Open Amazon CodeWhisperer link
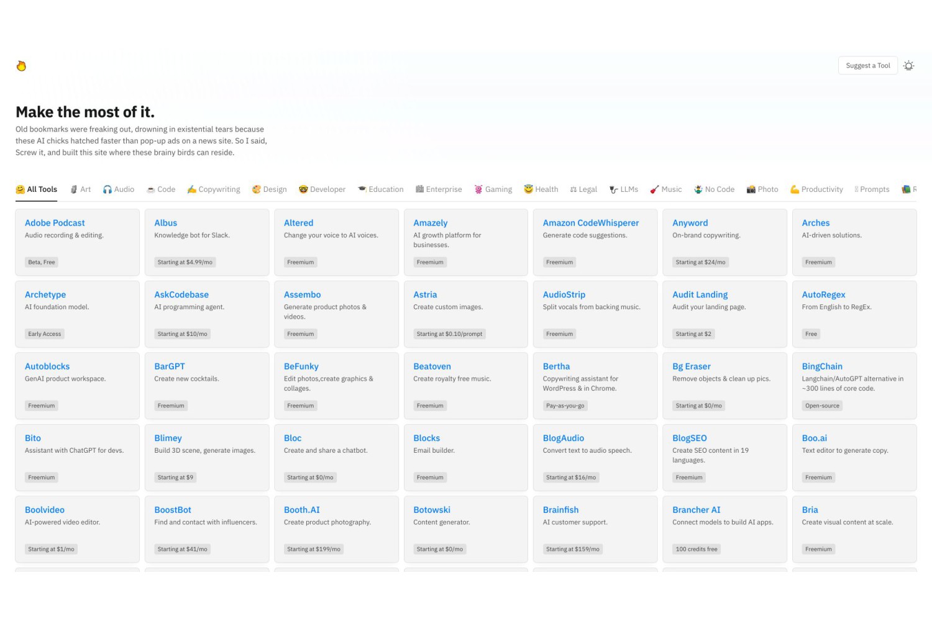This screenshot has width=932, height=621. point(591,223)
